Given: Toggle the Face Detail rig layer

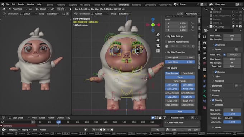Looking at the screenshot, I should tap(188, 73).
